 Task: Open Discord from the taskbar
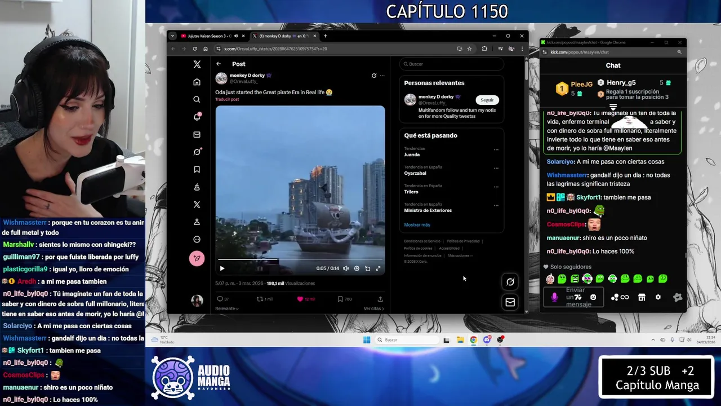click(487, 339)
